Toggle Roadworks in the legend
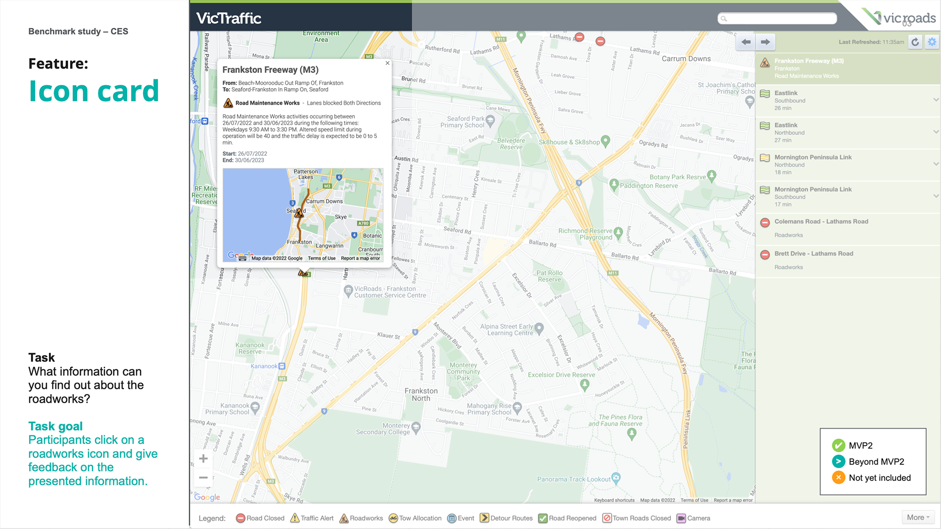Viewport: 941px width, 529px height. (x=361, y=518)
